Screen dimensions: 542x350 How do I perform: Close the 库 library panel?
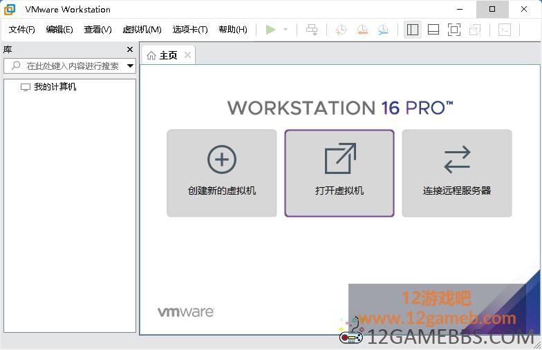tap(130, 50)
